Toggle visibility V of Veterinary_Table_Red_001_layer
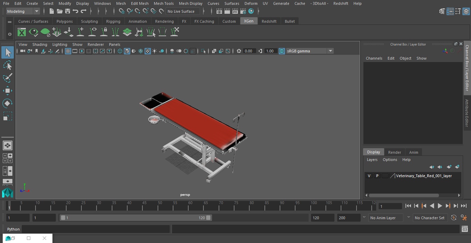Screen dimensions: 471x243 pyautogui.click(x=369, y=176)
